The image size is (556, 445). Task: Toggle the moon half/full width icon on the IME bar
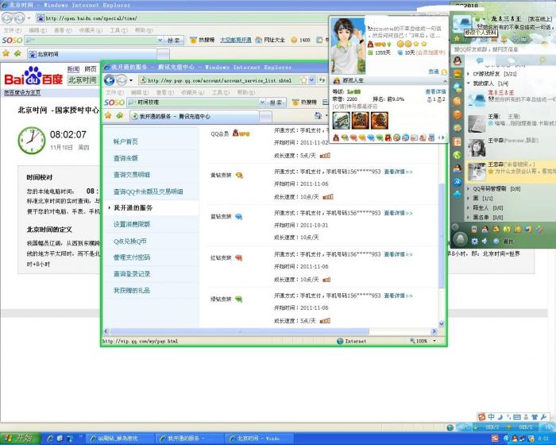click(x=500, y=417)
